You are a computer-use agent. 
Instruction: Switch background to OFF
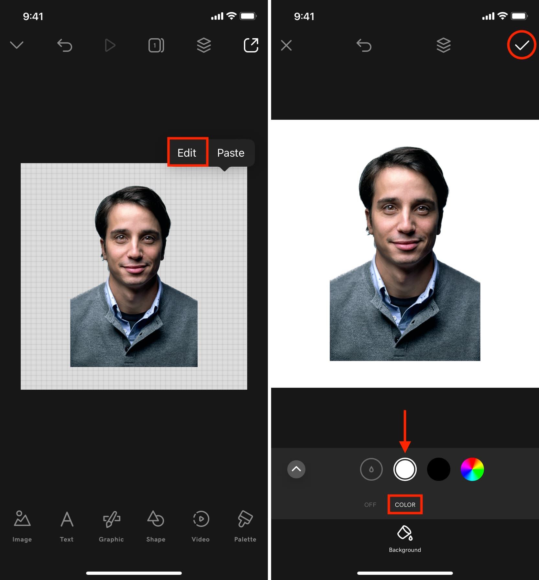(370, 505)
